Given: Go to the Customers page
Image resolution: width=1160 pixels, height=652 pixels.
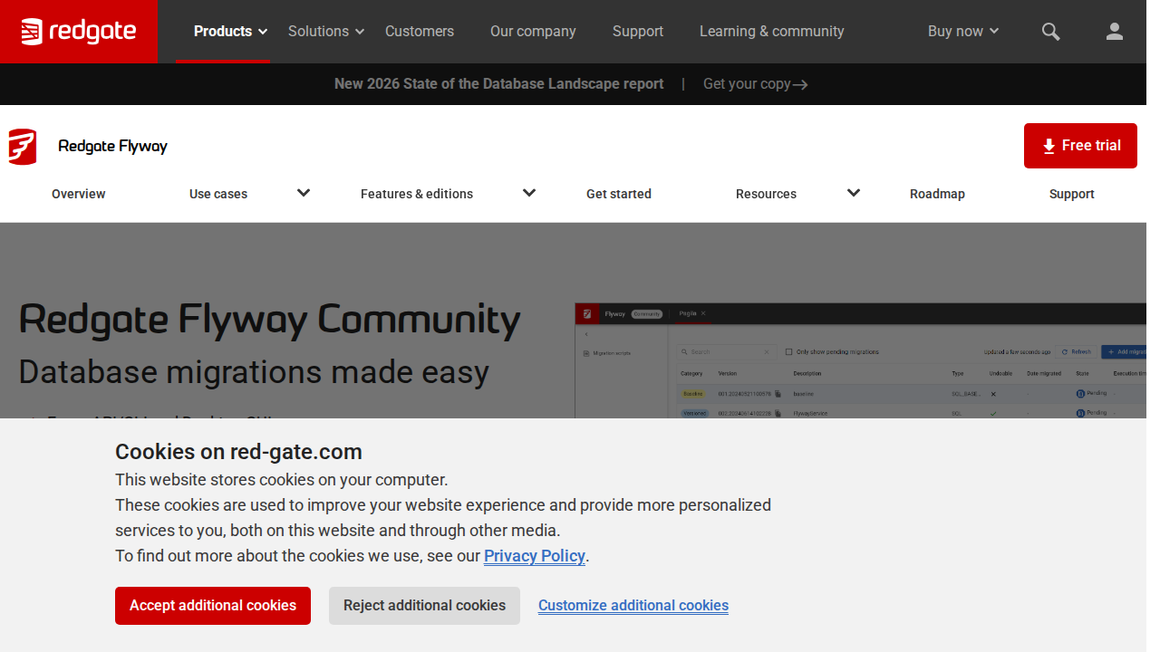Looking at the screenshot, I should tap(420, 32).
